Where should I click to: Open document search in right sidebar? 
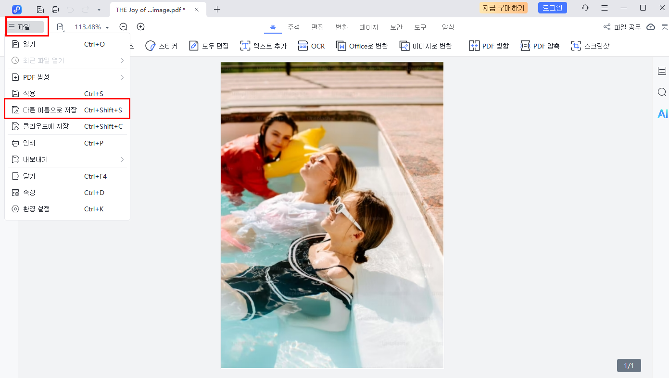click(662, 92)
